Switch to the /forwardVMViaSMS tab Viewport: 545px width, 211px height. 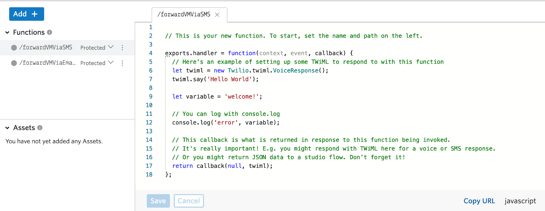[184, 15]
